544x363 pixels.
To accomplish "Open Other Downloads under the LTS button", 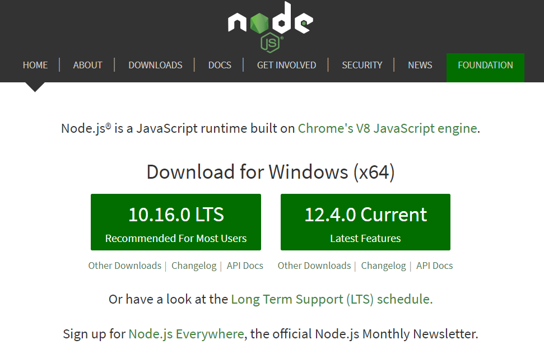I will tap(124, 266).
